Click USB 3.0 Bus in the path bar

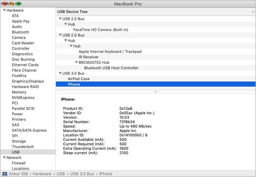pos(82,174)
